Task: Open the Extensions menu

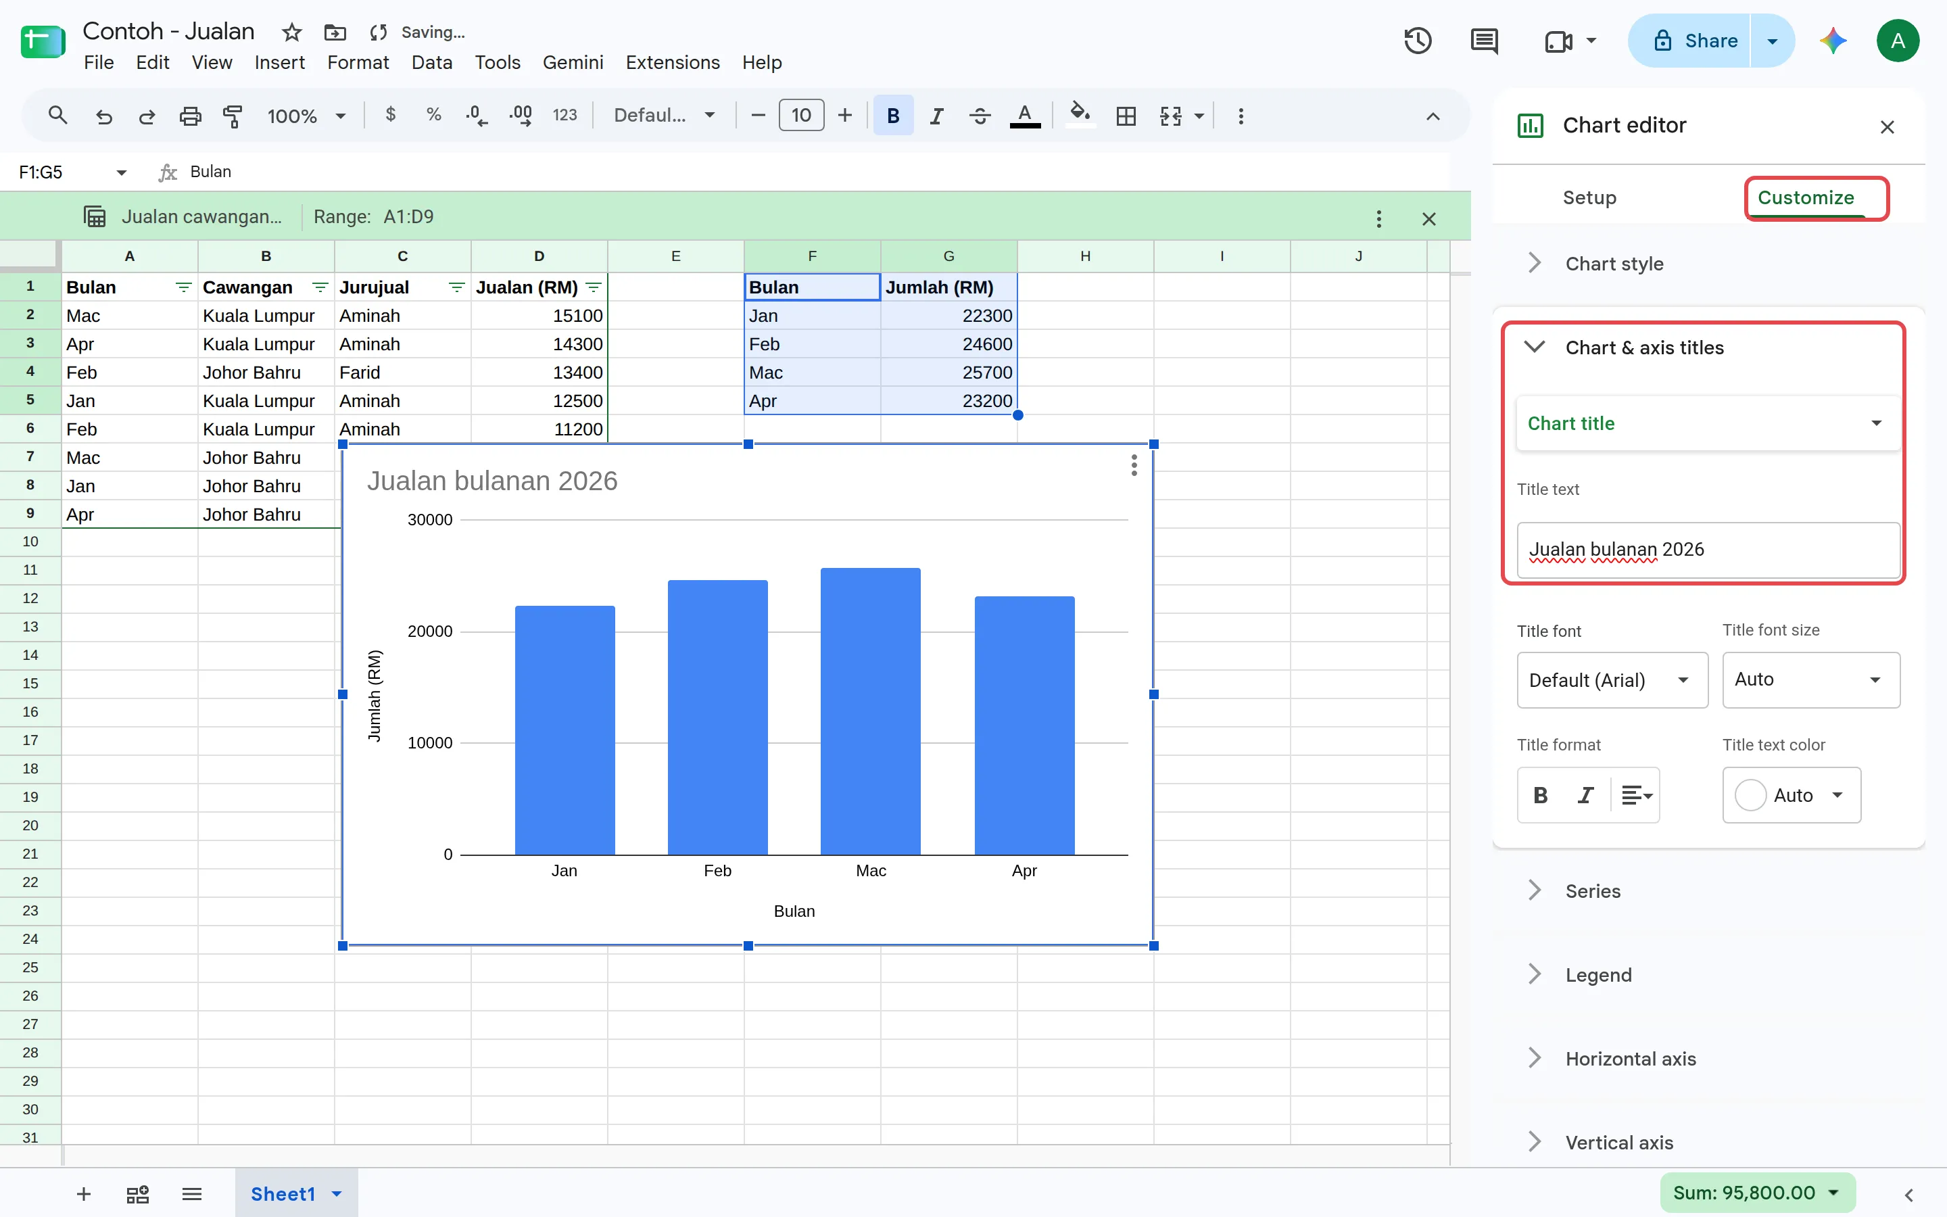Action: (673, 63)
